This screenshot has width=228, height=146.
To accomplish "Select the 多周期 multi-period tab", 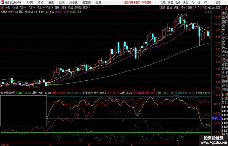I will 78,7.
